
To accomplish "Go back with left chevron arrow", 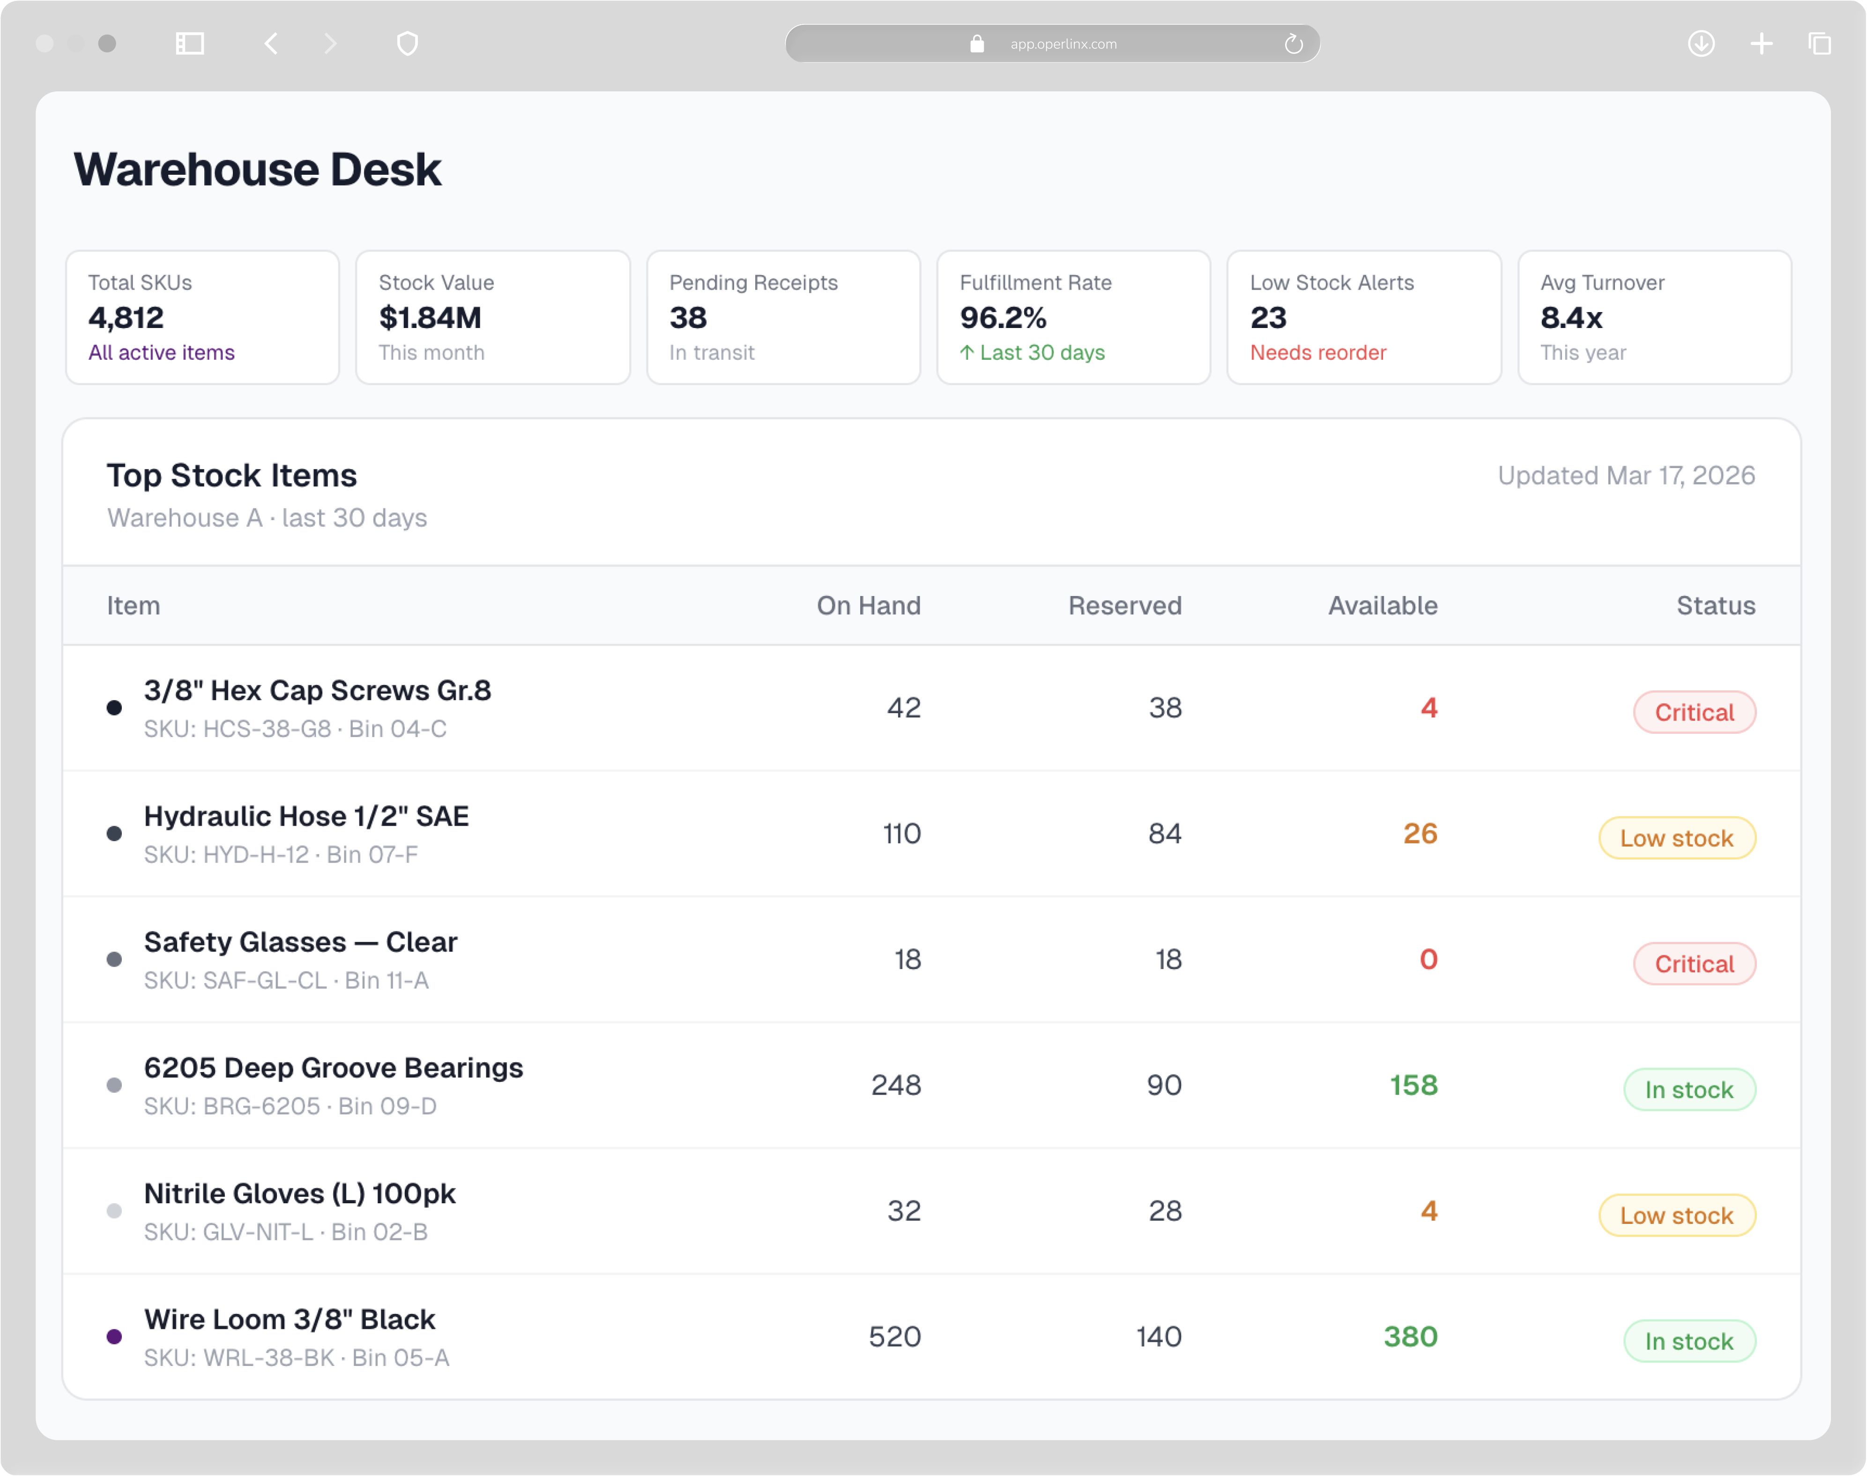I will 271,43.
